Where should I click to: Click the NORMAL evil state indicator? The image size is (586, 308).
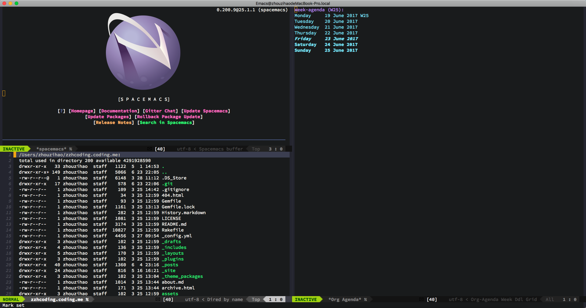(x=11, y=299)
